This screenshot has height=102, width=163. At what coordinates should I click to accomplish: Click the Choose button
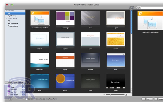click(x=159, y=99)
